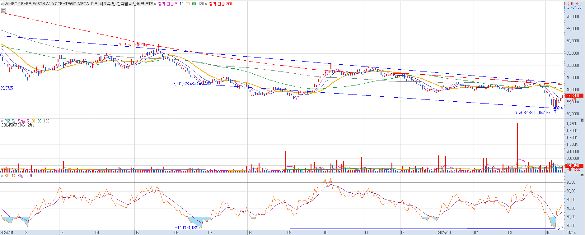Select the VANECK RARE EARTH ETF title label
The width and height of the screenshot is (585, 235).
coord(78,4)
